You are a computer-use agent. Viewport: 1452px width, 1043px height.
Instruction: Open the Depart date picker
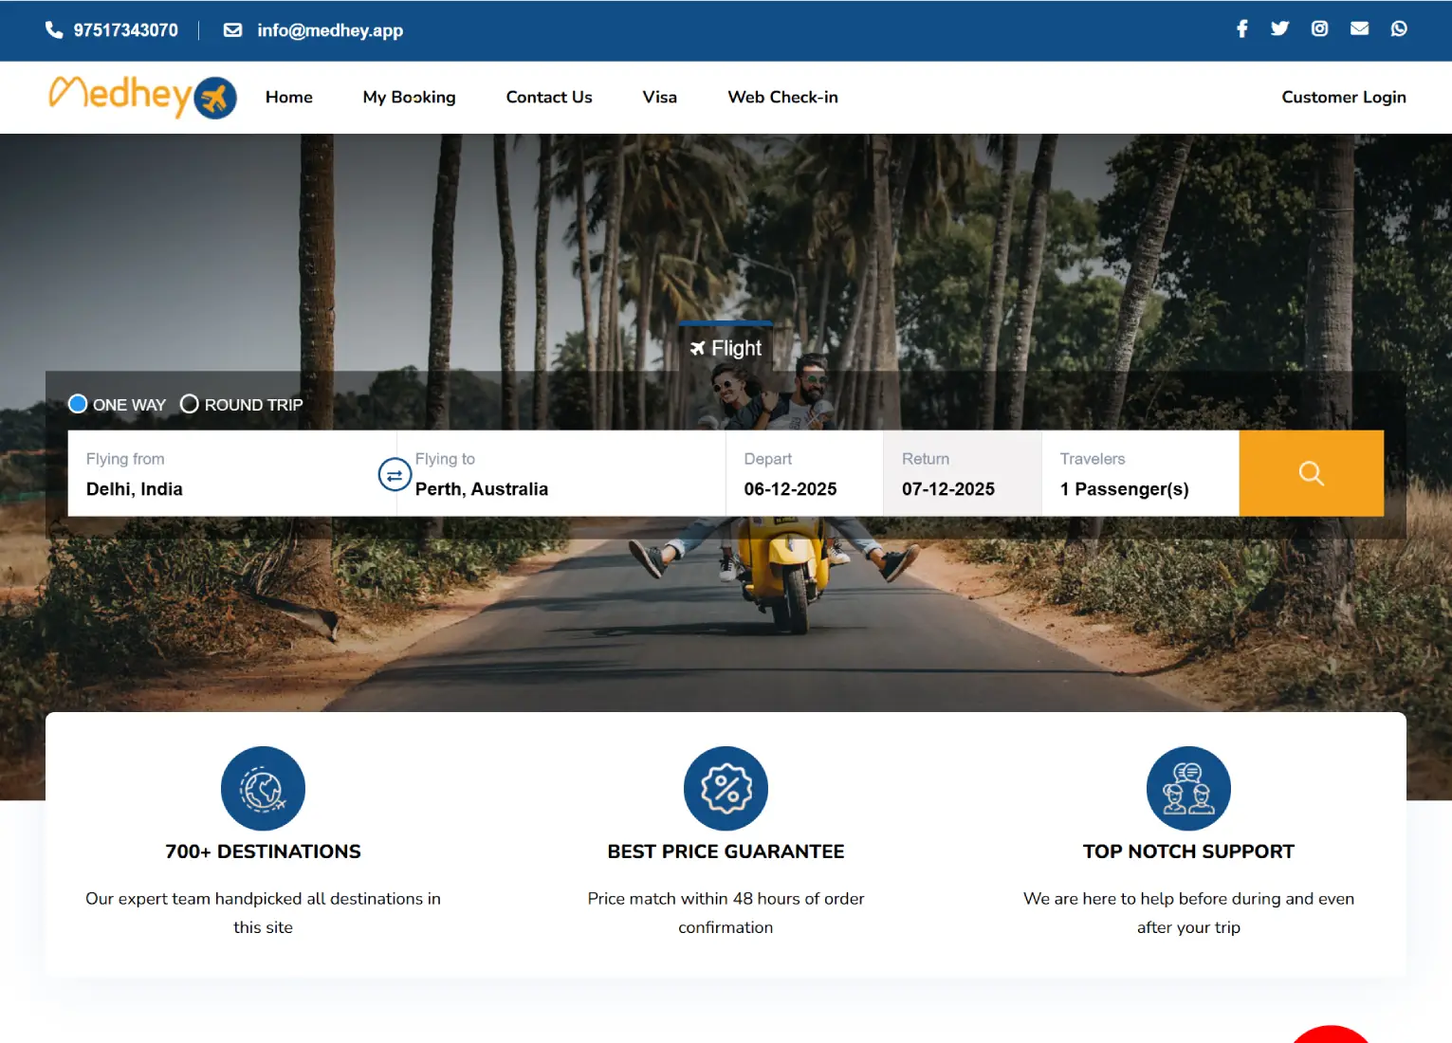point(803,474)
